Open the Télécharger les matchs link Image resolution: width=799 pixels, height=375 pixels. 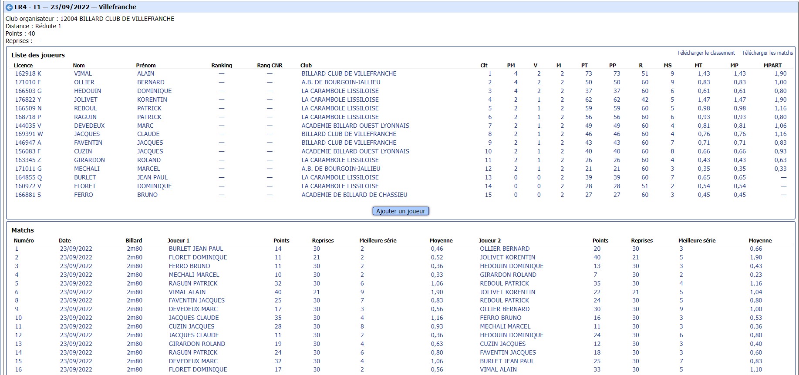[x=767, y=53]
